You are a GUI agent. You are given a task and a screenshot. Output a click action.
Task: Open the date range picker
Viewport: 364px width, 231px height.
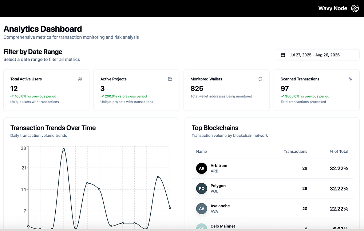coord(317,55)
